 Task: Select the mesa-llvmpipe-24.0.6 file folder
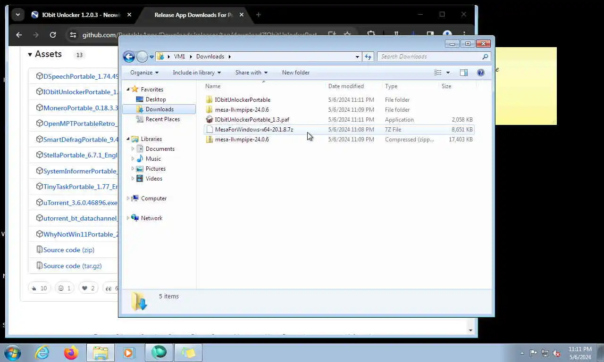242,110
